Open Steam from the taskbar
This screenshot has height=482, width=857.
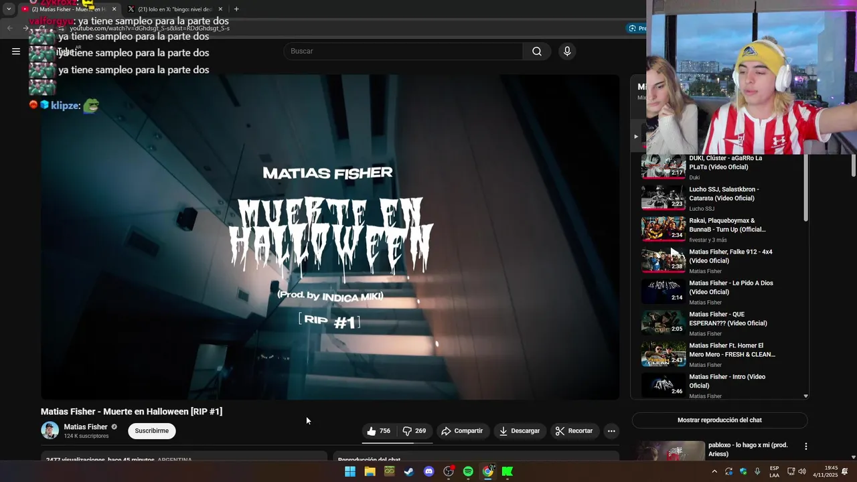[x=408, y=471]
